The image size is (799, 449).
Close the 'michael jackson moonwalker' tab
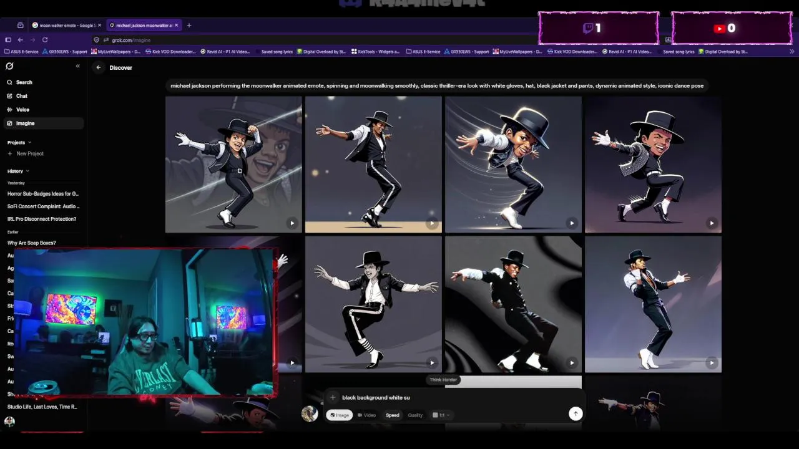pos(176,26)
